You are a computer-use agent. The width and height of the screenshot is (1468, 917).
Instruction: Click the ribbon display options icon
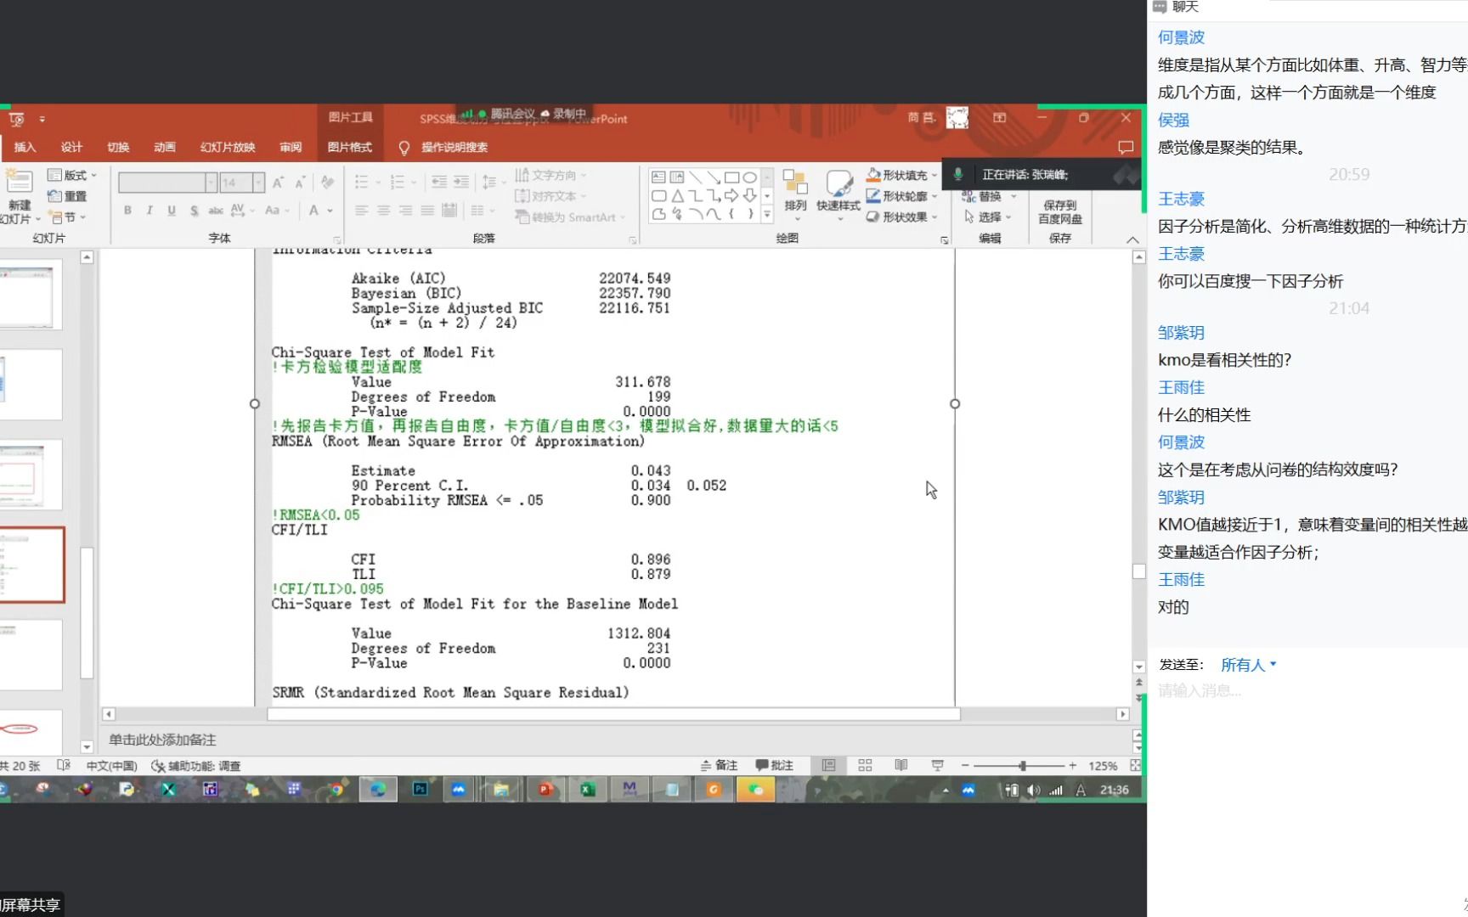(x=1000, y=118)
